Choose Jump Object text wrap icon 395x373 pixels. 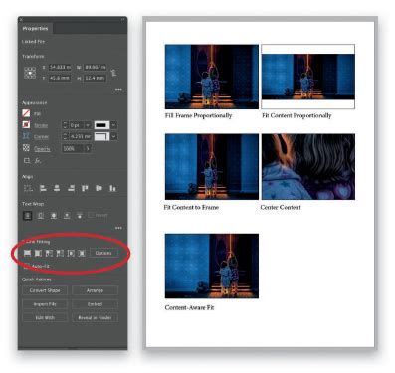point(67,216)
